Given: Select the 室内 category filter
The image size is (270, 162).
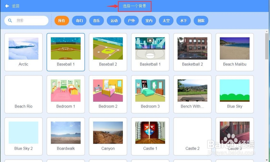Looking at the screenshot, I should tap(149, 21).
